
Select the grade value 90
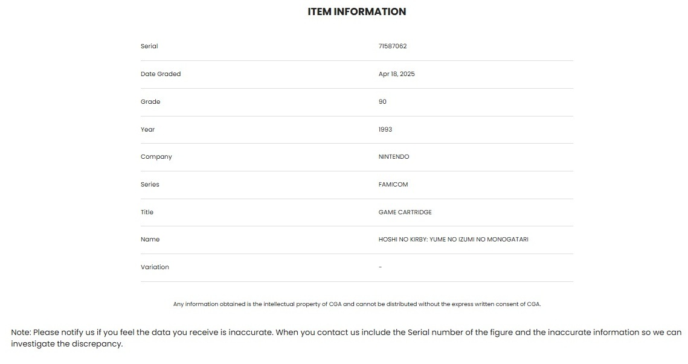pos(382,102)
